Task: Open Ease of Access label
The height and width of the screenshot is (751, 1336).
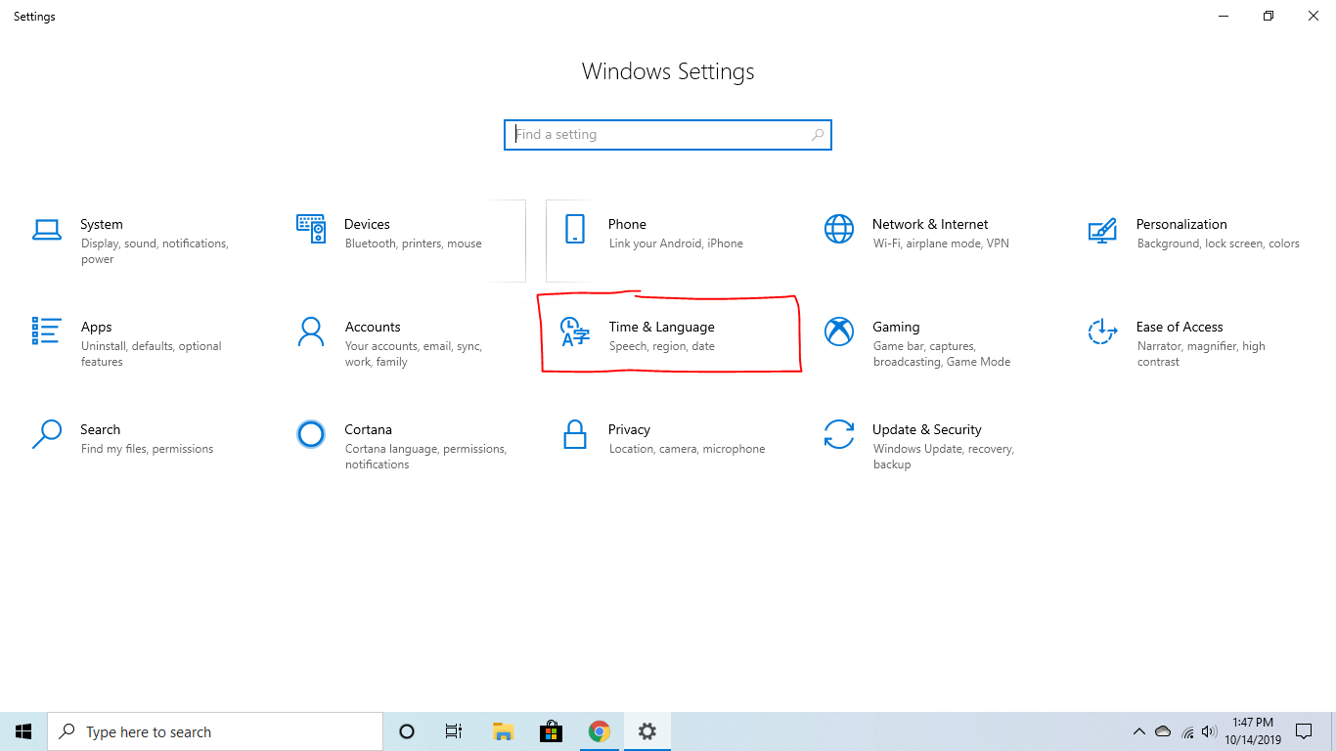Action: [1180, 327]
